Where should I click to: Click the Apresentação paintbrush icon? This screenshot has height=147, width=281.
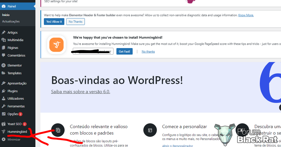(4, 83)
